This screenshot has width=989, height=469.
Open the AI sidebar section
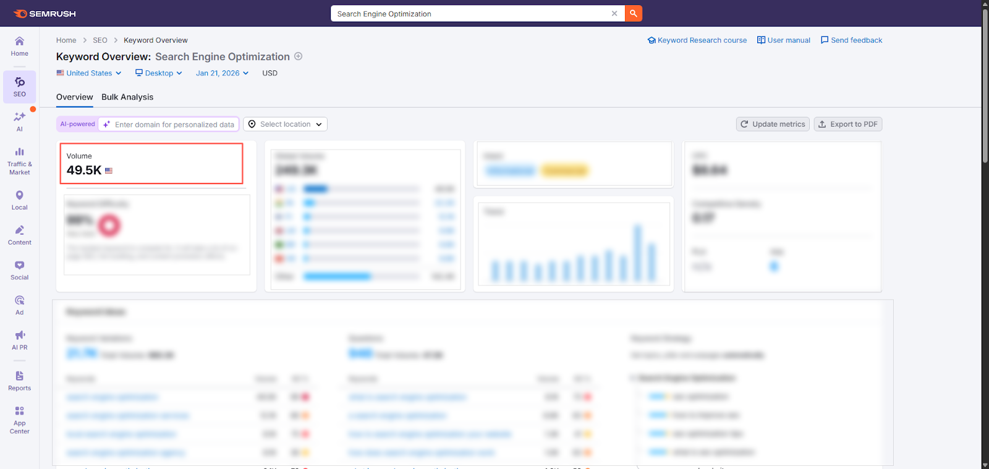coord(20,122)
